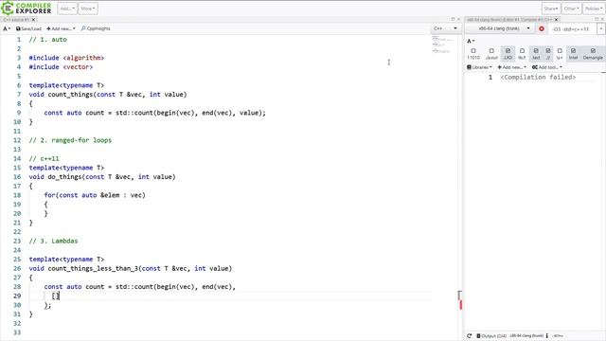606x341 pixels.
Task: Click the '#include <algorithm>' line
Action: pos(66,58)
